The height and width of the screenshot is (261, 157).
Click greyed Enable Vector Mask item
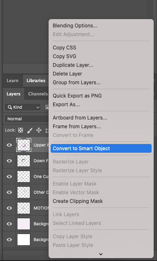(x=76, y=193)
